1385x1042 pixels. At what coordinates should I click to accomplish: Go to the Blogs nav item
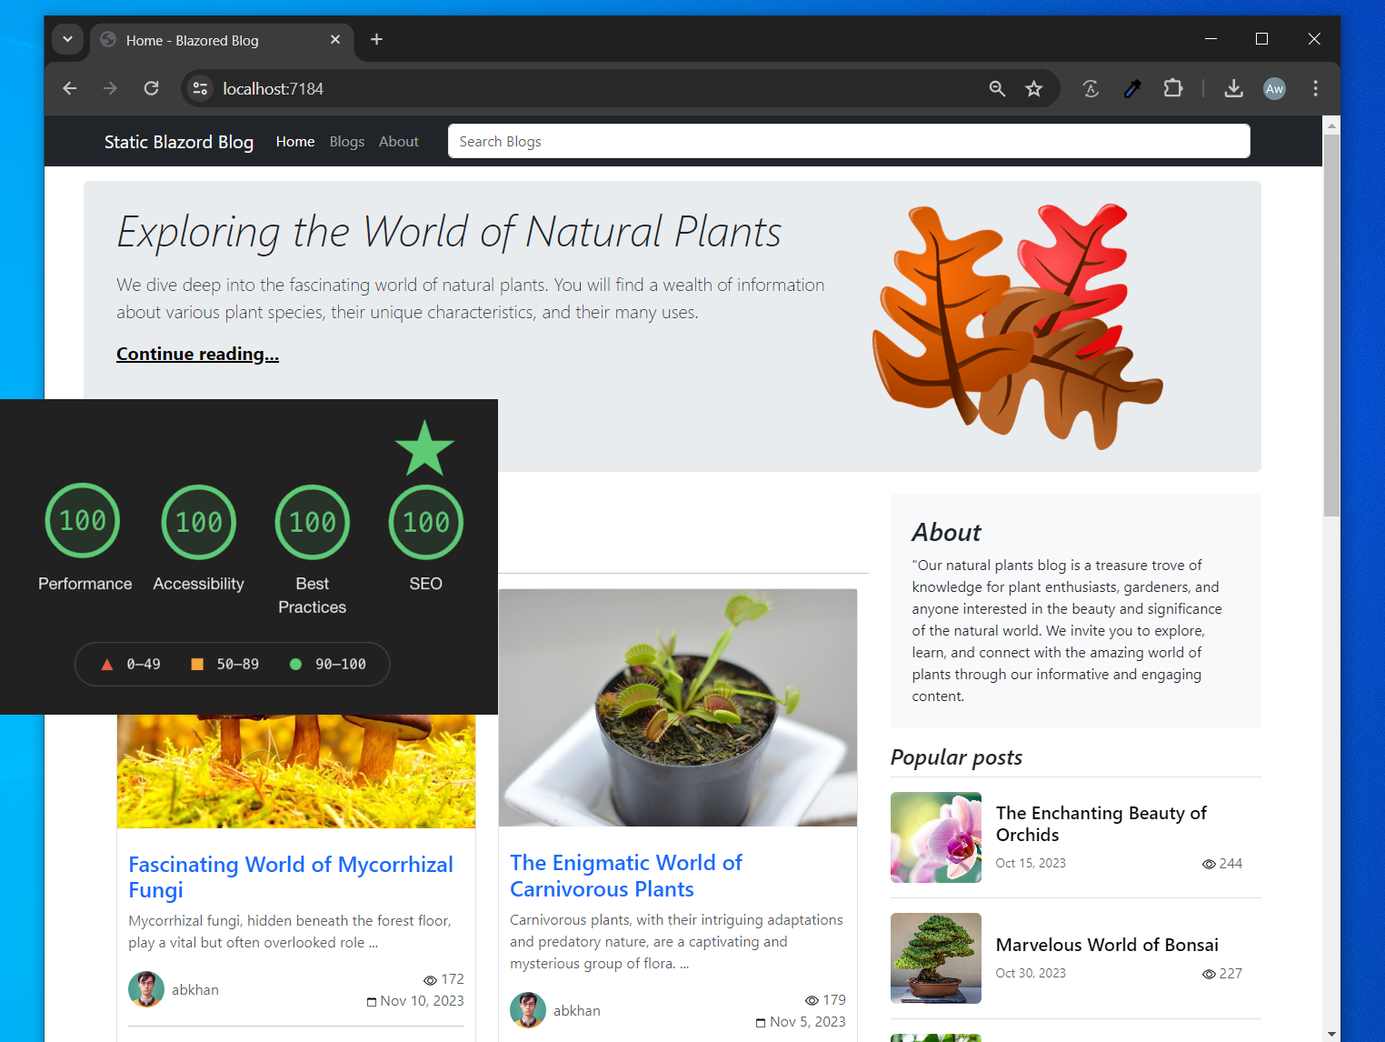click(346, 142)
